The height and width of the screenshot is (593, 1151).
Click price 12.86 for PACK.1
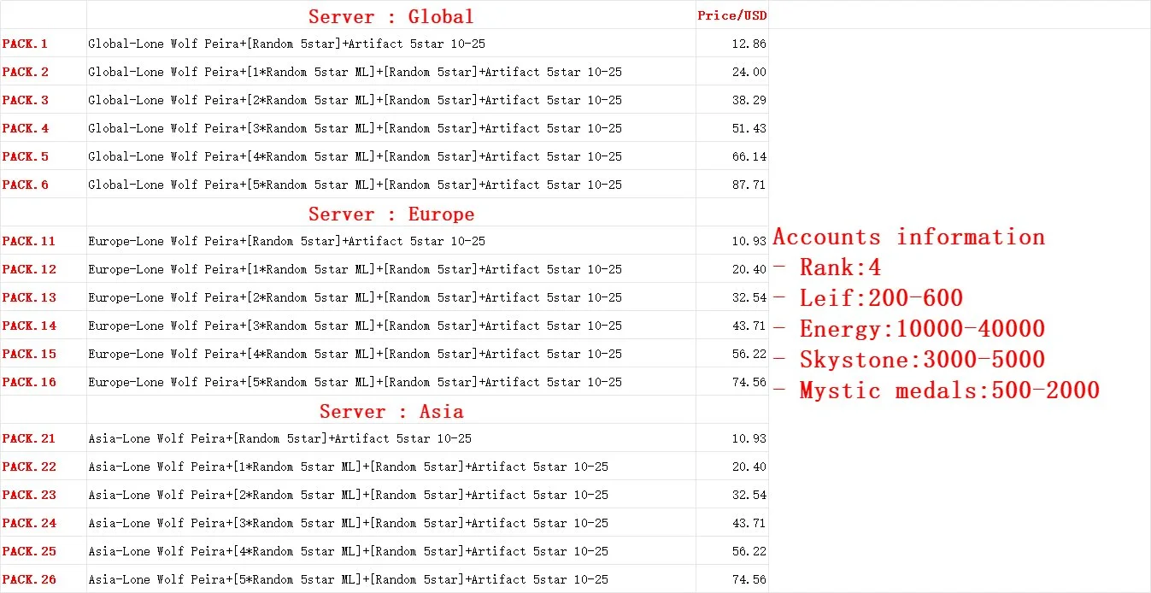click(732, 44)
